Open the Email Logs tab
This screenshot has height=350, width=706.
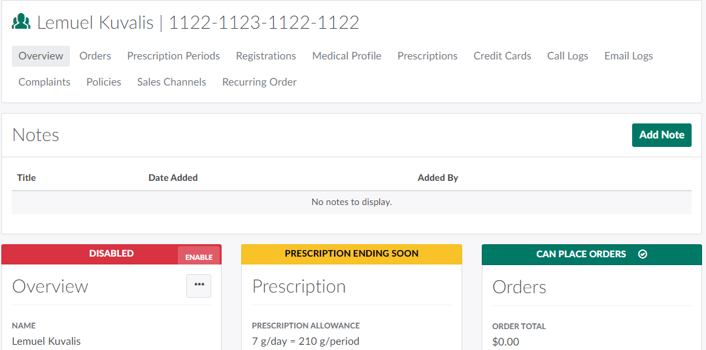[628, 56]
